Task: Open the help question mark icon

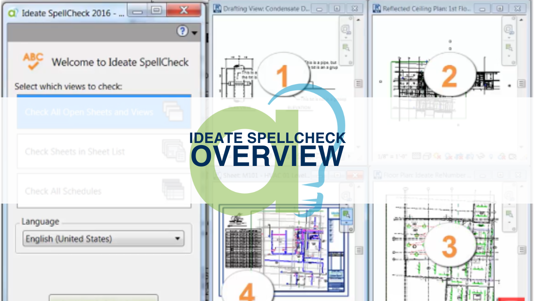Action: [x=182, y=31]
